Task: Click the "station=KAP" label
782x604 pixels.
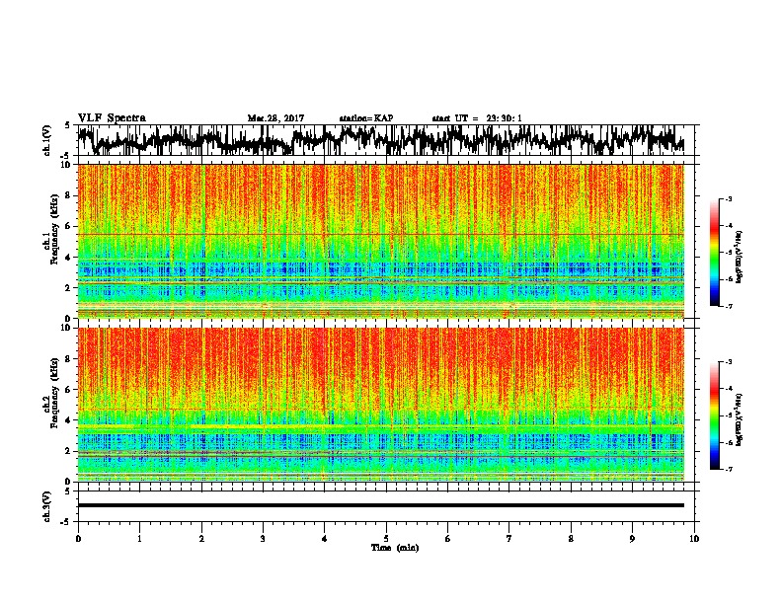Action: tap(366, 118)
